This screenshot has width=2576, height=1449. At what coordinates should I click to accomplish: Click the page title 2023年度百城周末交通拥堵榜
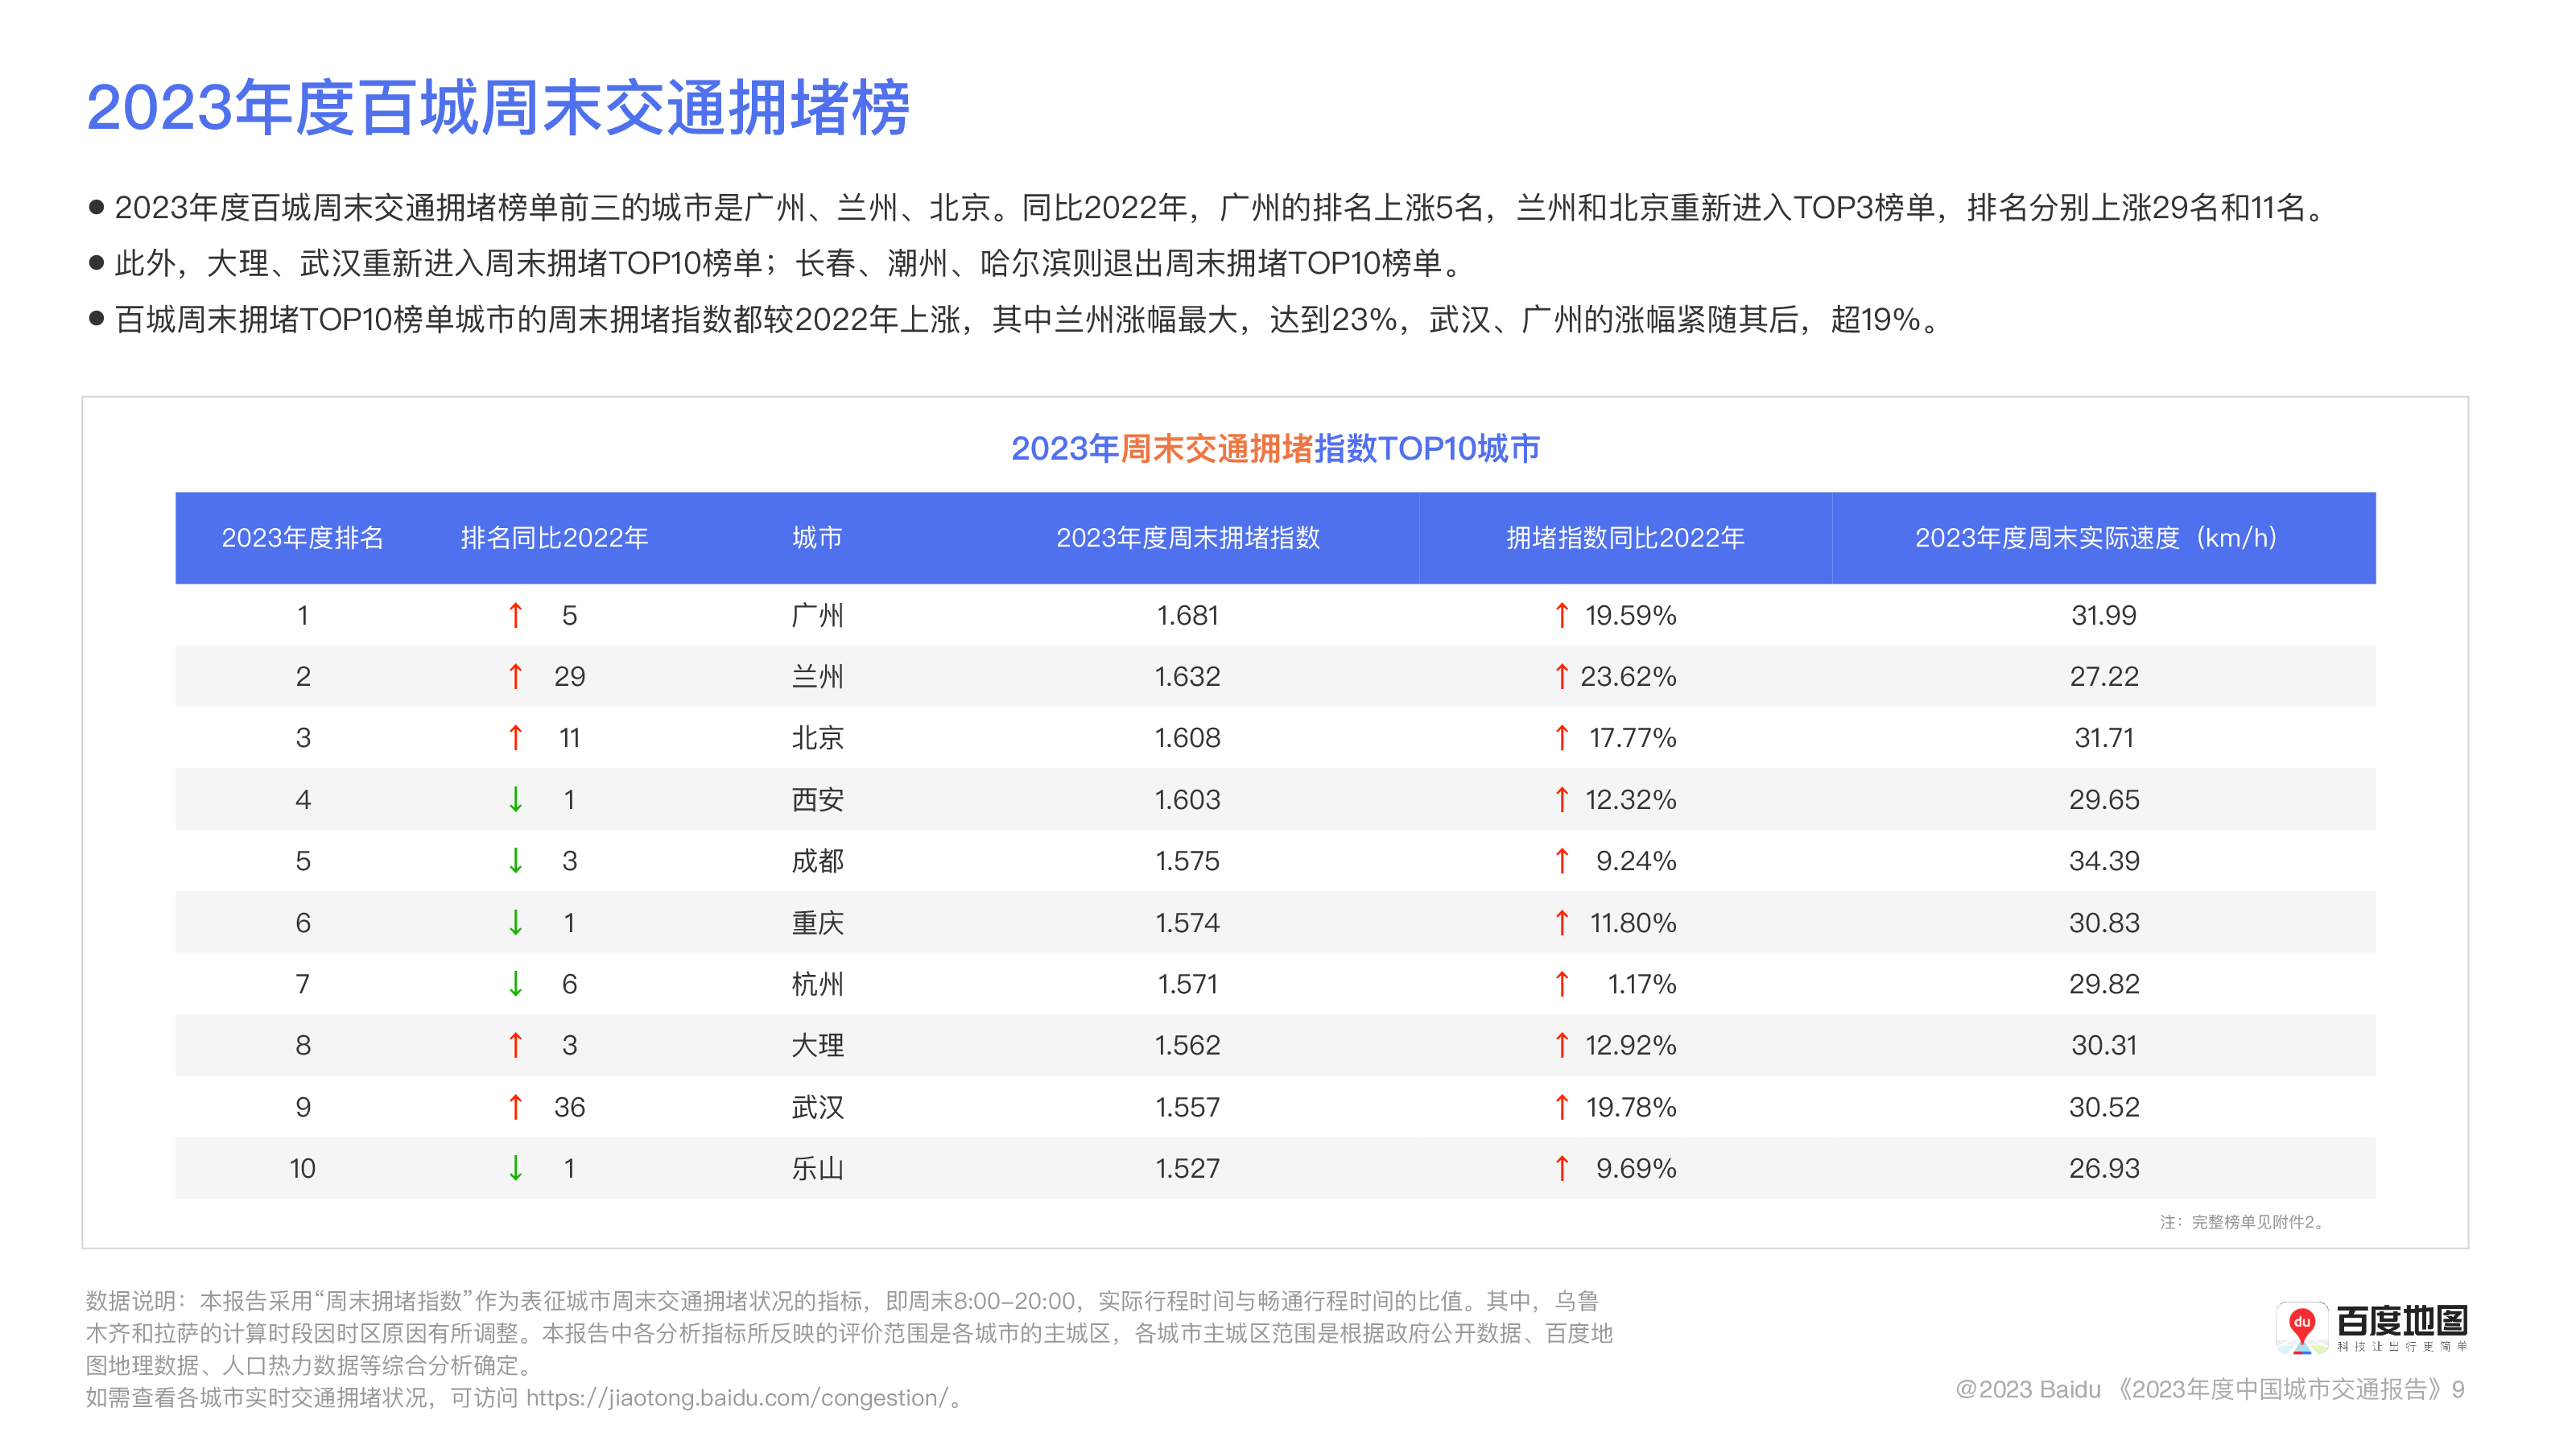coord(498,107)
